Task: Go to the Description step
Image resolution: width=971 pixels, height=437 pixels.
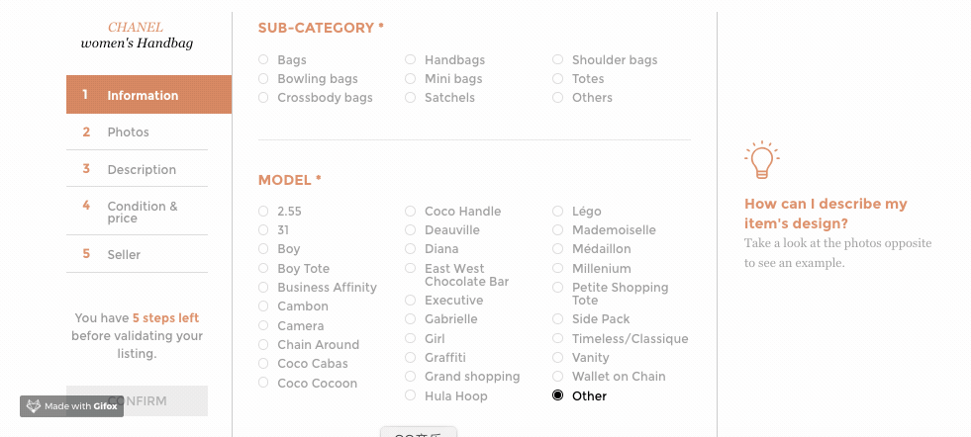Action: pyautogui.click(x=137, y=169)
